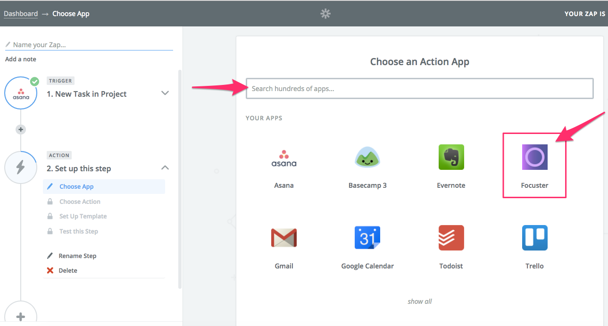Viewport: 608px width, 326px height.
Task: Click Delete step
Action: 68,270
